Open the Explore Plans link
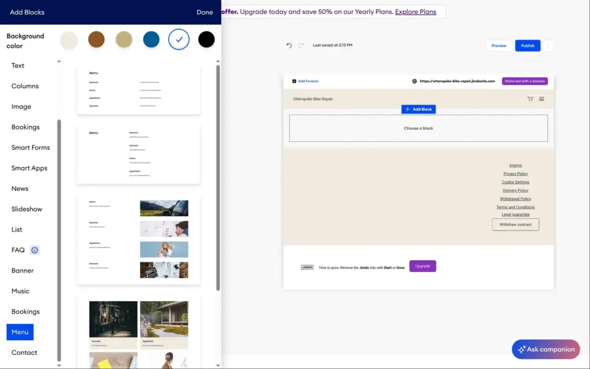Image resolution: width=590 pixels, height=369 pixels. (x=415, y=12)
